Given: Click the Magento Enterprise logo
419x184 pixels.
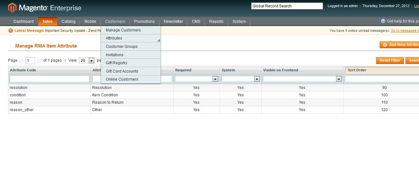Looking at the screenshot, I should (x=45, y=8).
